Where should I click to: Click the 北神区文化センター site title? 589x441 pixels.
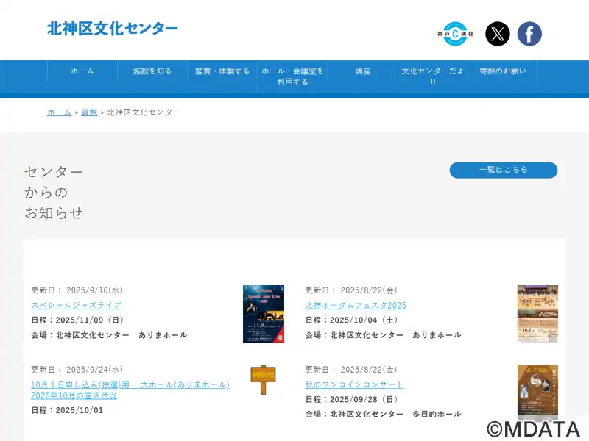113,29
